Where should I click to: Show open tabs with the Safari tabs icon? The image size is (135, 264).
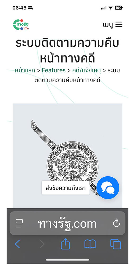tap(116, 244)
